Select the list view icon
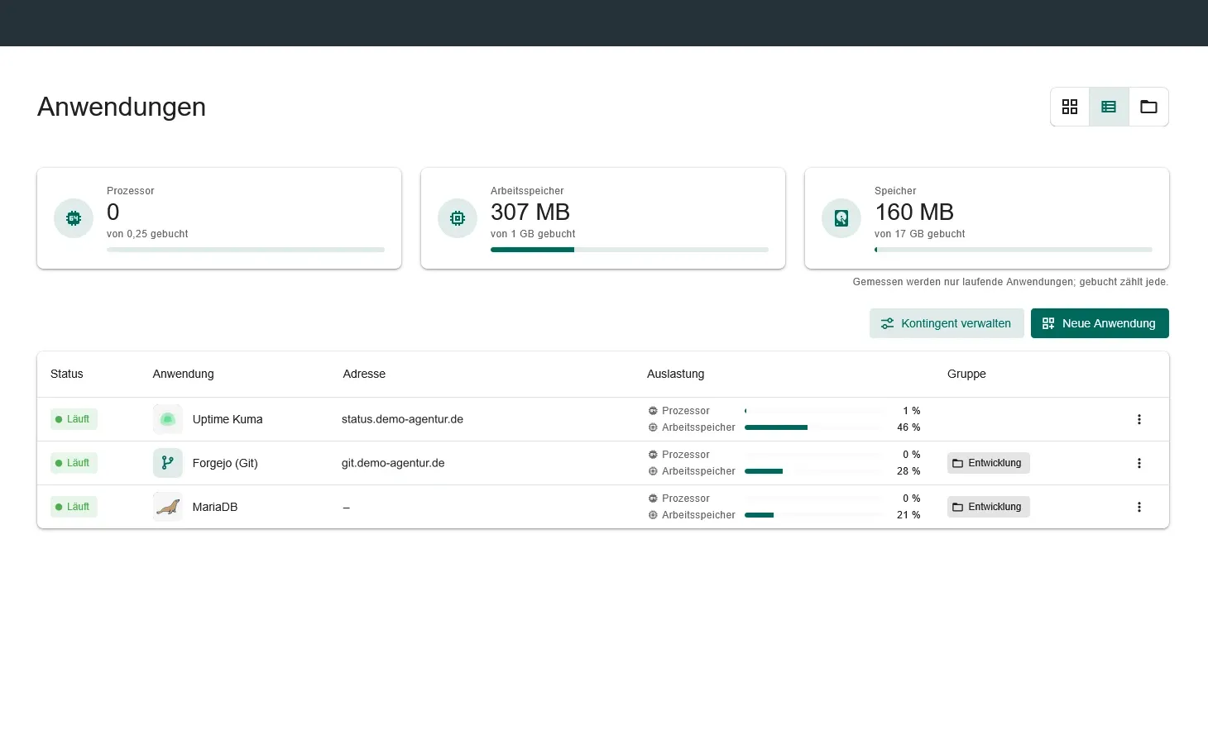Image resolution: width=1208 pixels, height=754 pixels. pyautogui.click(x=1109, y=107)
